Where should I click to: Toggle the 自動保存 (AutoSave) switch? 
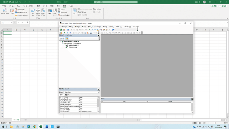click(11, 2)
